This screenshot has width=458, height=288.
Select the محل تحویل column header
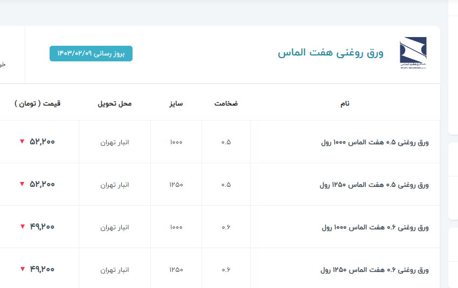(x=114, y=103)
